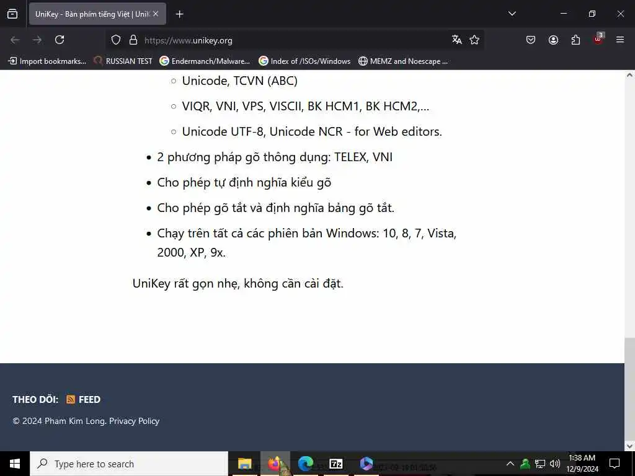
Task: Open the Extensions puzzle icon
Action: pos(575,40)
